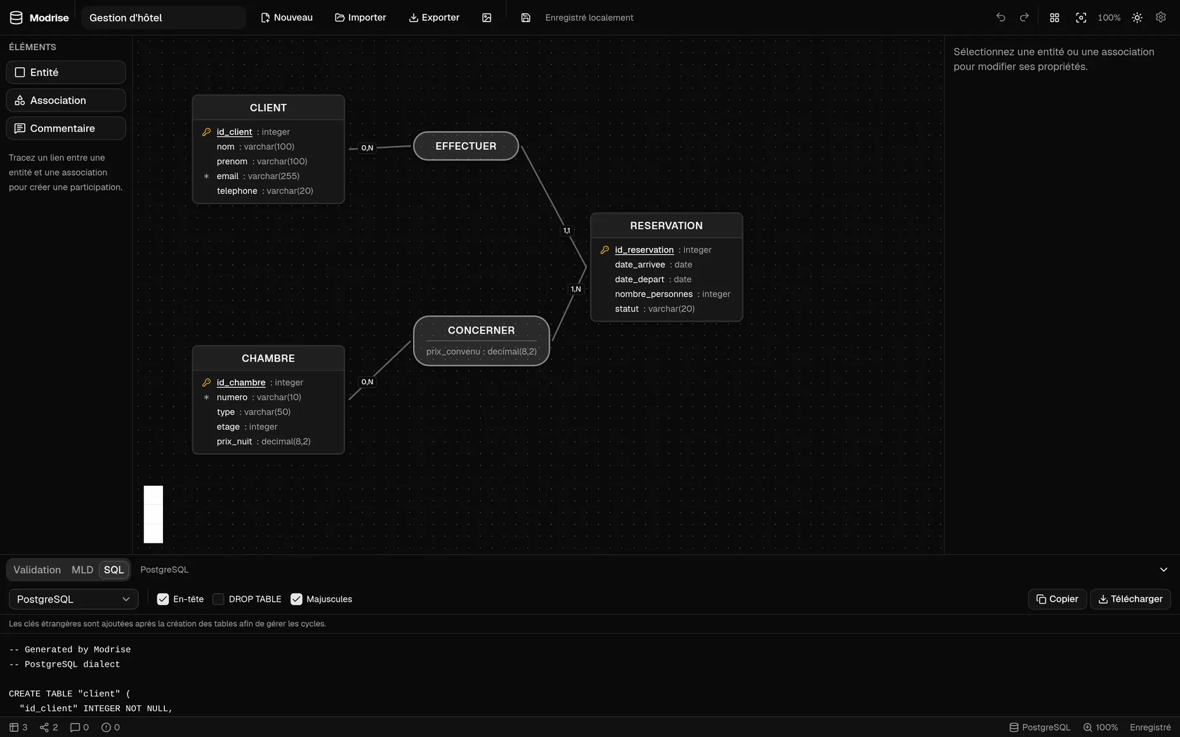This screenshot has width=1180, height=737.
Task: Select the CLIENT entity header
Action: [268, 108]
